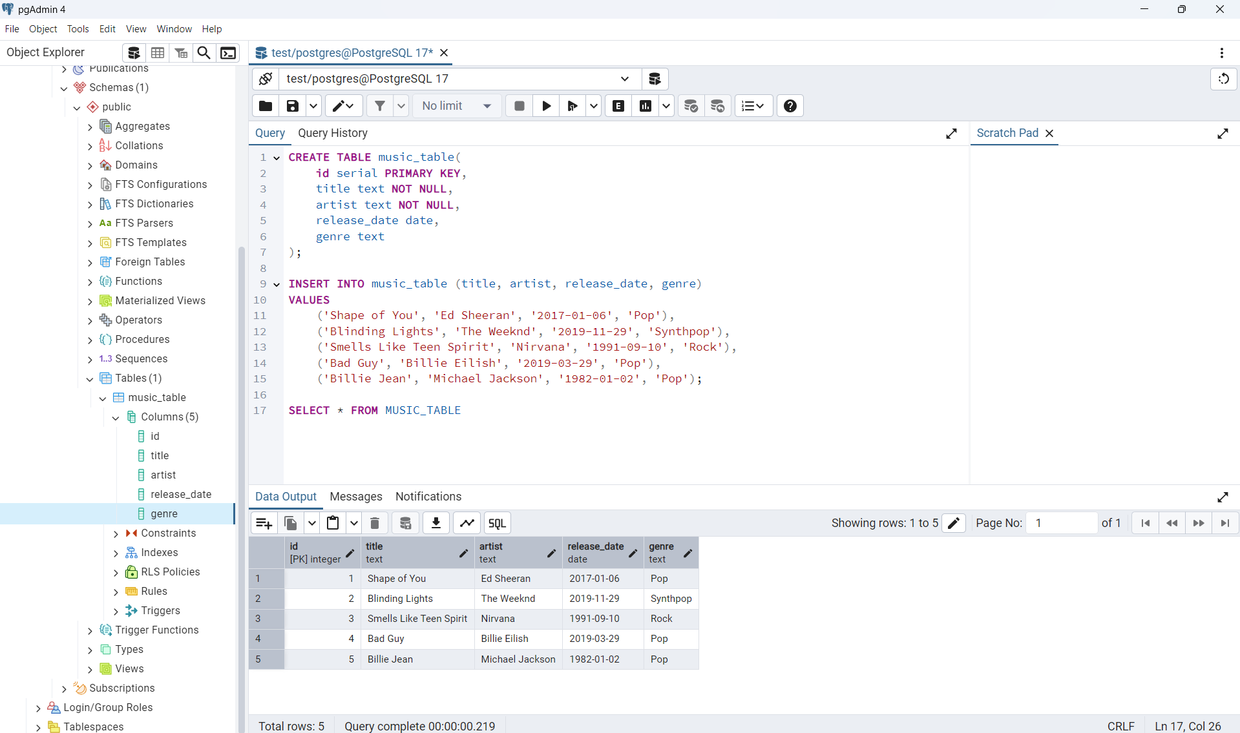Open the Tools menu
Viewport: 1240px width, 733px height.
point(78,29)
